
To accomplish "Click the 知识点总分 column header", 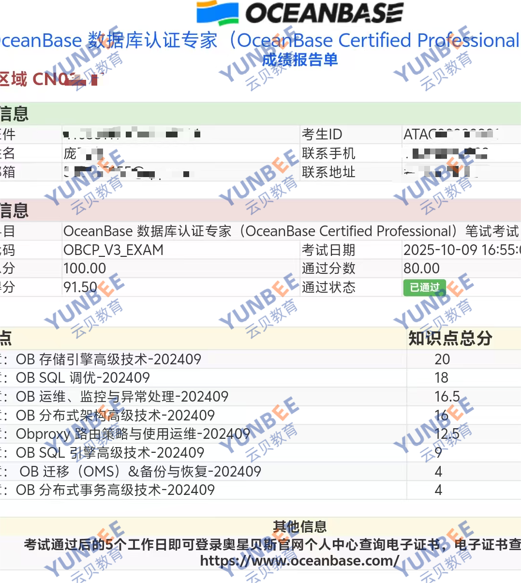I will pos(450,338).
